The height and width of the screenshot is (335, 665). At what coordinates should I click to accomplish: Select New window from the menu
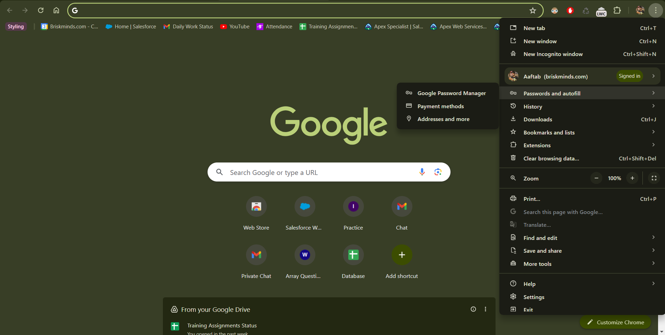pos(582,41)
